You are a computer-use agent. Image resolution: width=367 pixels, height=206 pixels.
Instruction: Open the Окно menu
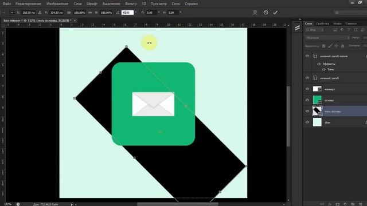(x=176, y=4)
